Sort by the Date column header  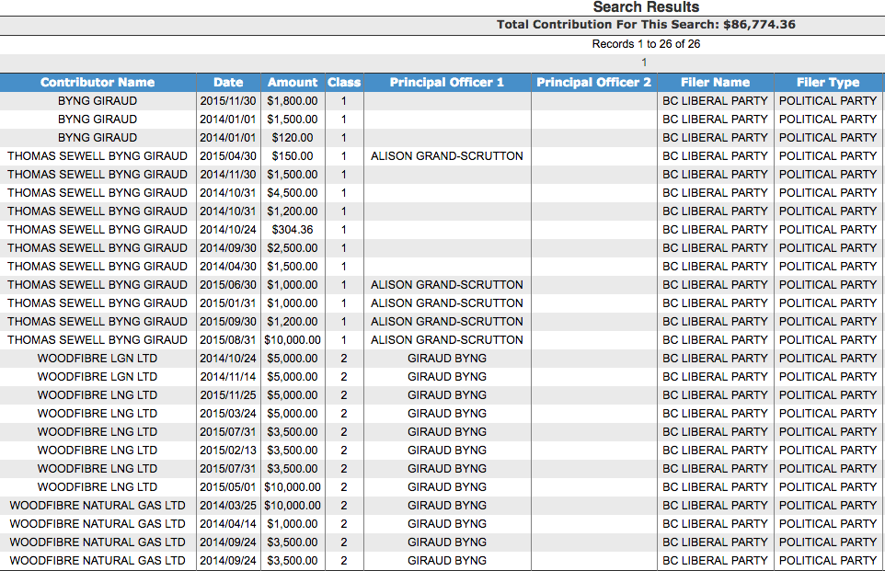228,83
